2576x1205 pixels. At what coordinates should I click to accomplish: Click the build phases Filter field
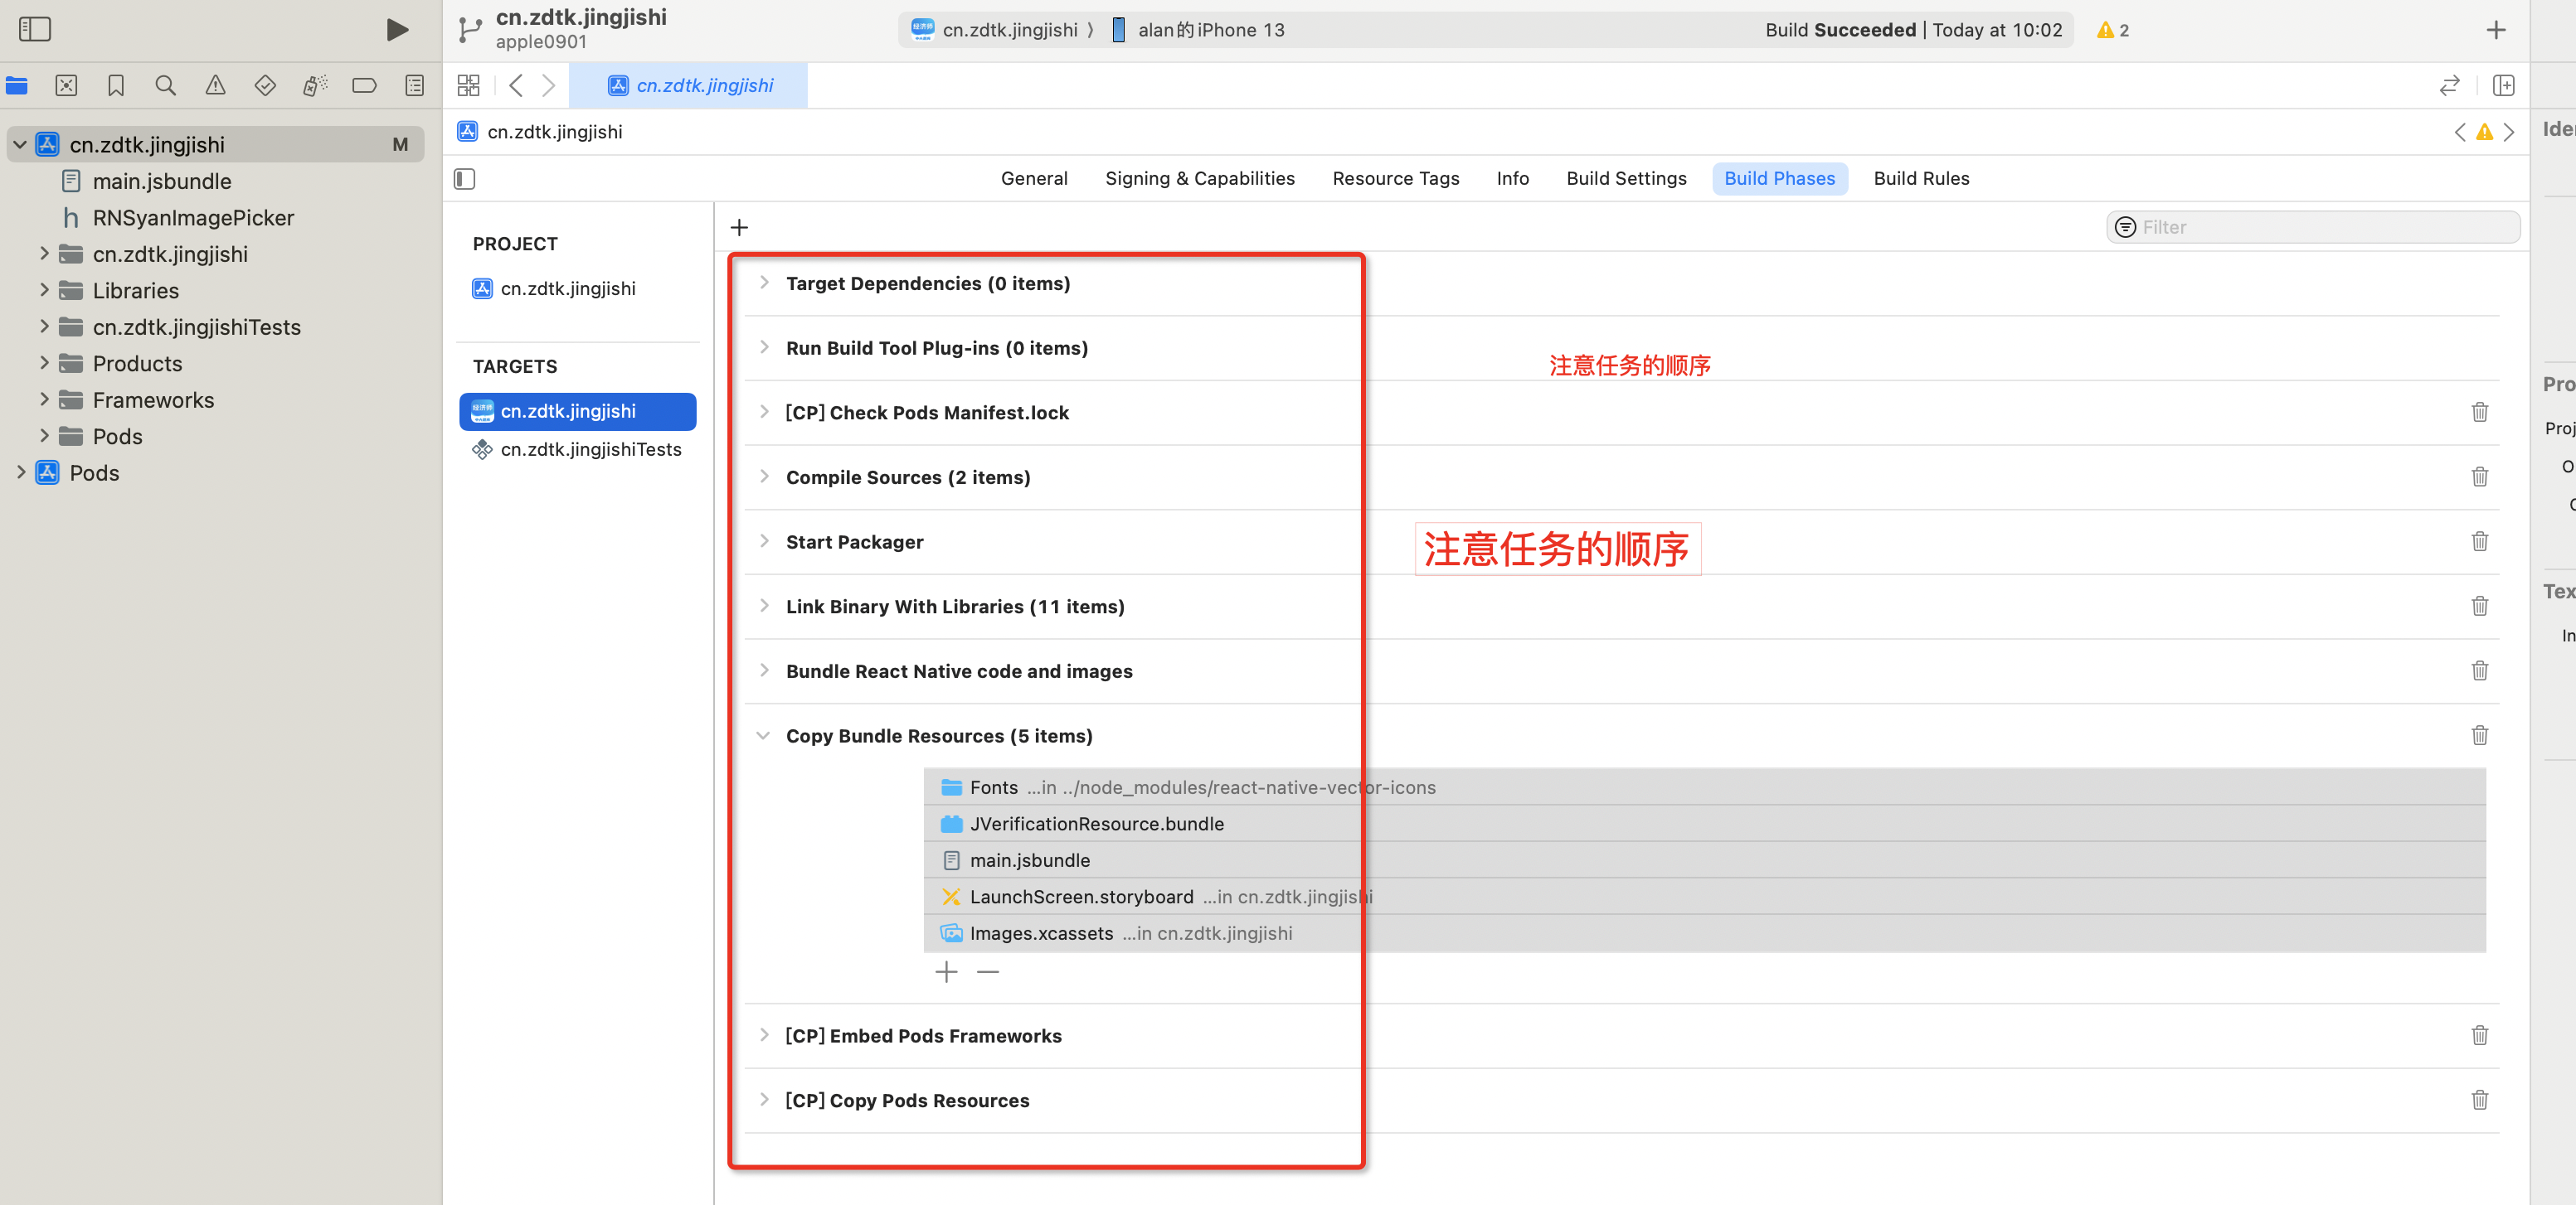point(2320,228)
